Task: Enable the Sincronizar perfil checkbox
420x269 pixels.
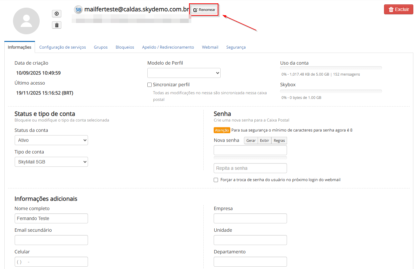Action: click(x=150, y=85)
